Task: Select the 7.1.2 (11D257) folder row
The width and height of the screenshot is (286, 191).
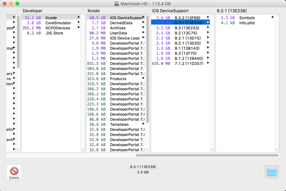Action: (x=181, y=63)
